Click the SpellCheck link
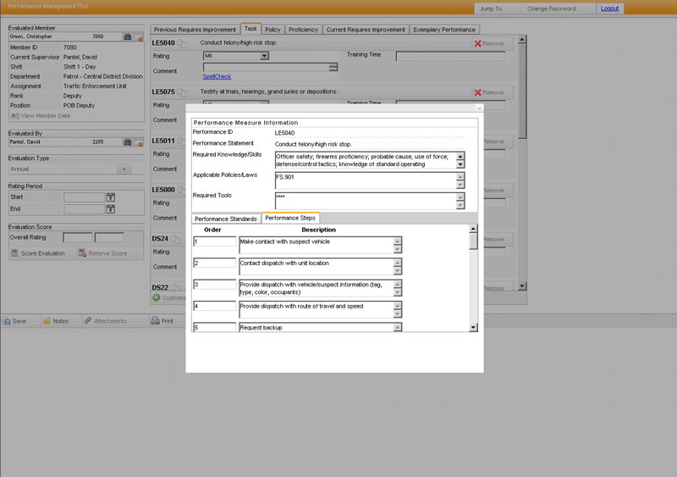 217,76
